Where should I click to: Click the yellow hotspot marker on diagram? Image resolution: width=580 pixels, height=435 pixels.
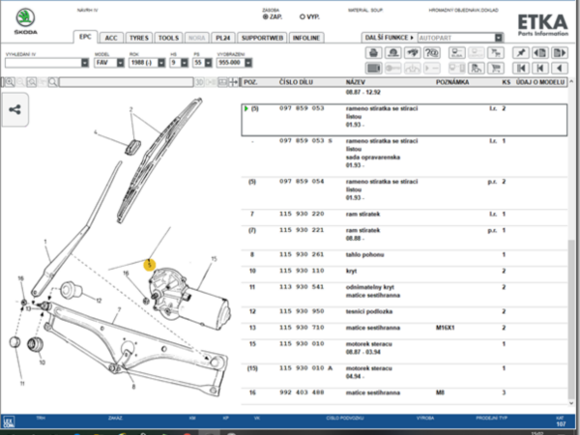click(149, 263)
